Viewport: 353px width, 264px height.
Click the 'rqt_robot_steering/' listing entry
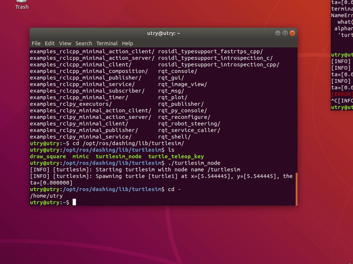(189, 124)
